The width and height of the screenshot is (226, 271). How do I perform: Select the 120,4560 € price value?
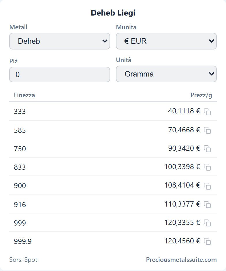[182, 241]
